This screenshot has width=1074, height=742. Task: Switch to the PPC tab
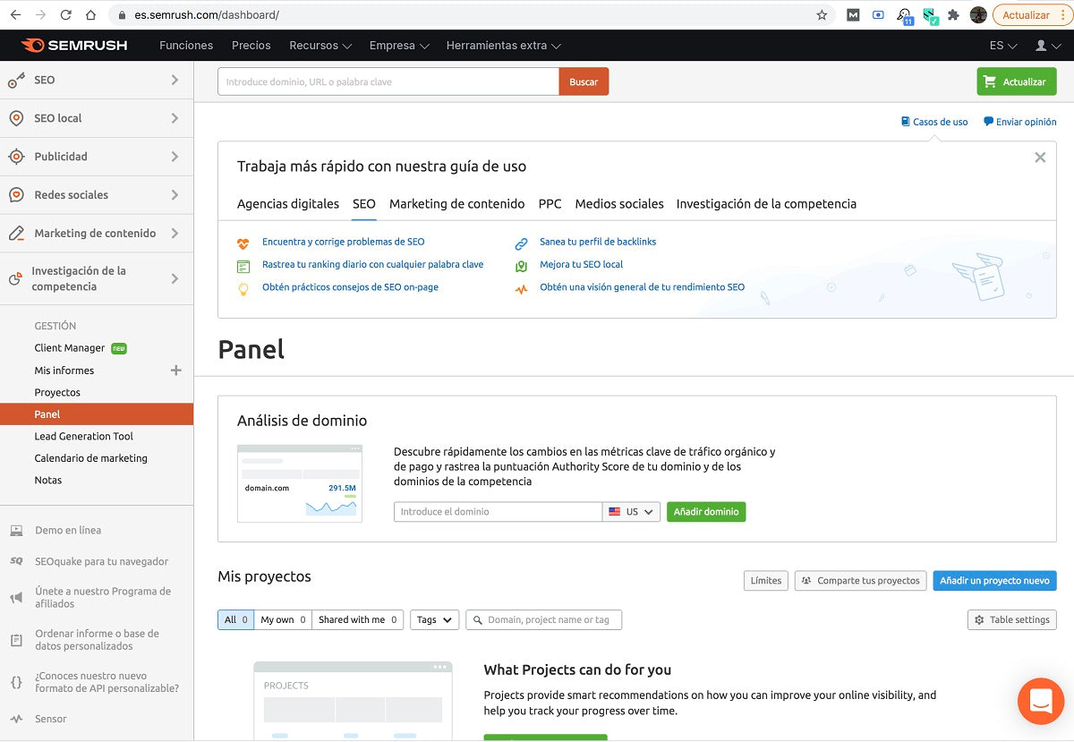(550, 204)
